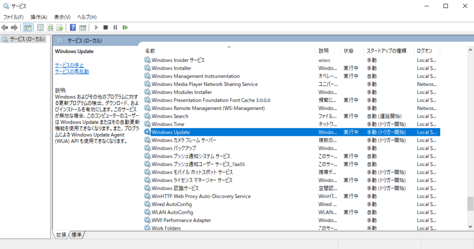
Task: Click the gear icon beside Wired AutoConfig
Action: [147, 204]
